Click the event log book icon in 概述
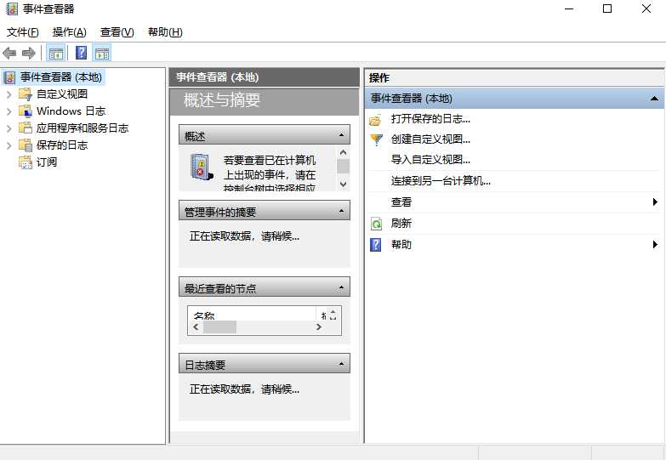Screen dimensions: 666x460 point(201,168)
